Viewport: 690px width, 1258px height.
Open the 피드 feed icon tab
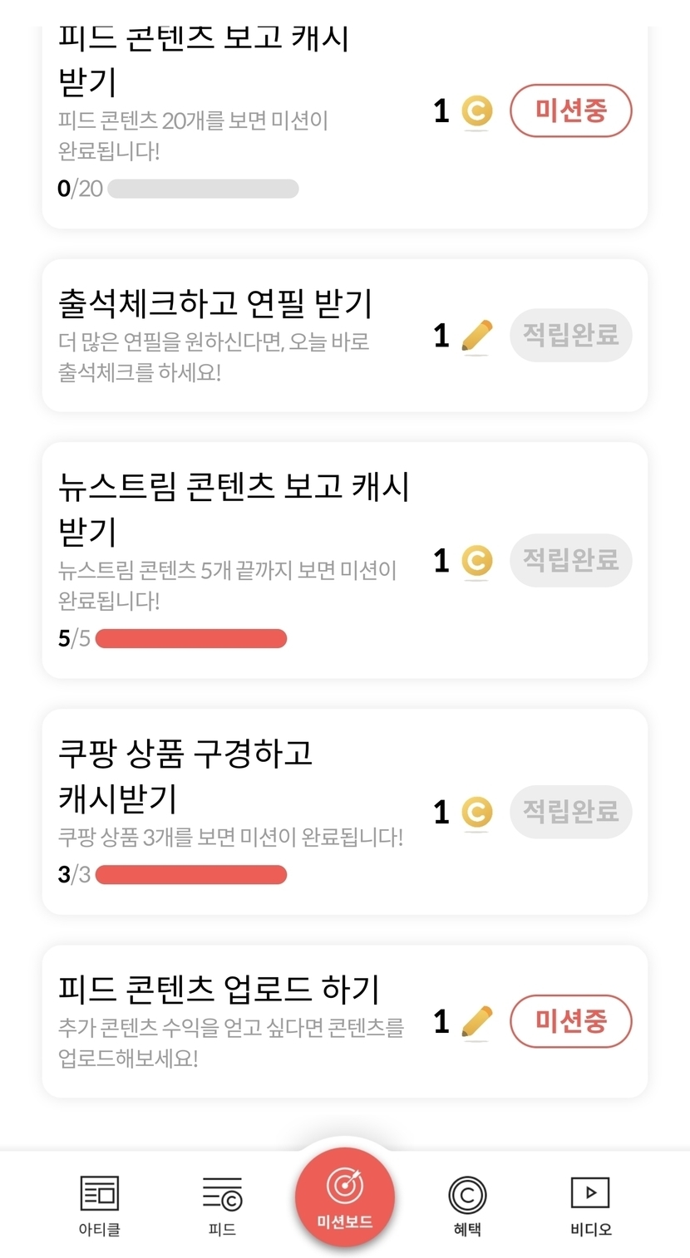(x=222, y=1195)
